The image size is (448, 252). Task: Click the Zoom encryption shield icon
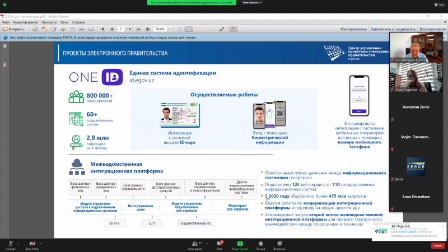(4, 4)
